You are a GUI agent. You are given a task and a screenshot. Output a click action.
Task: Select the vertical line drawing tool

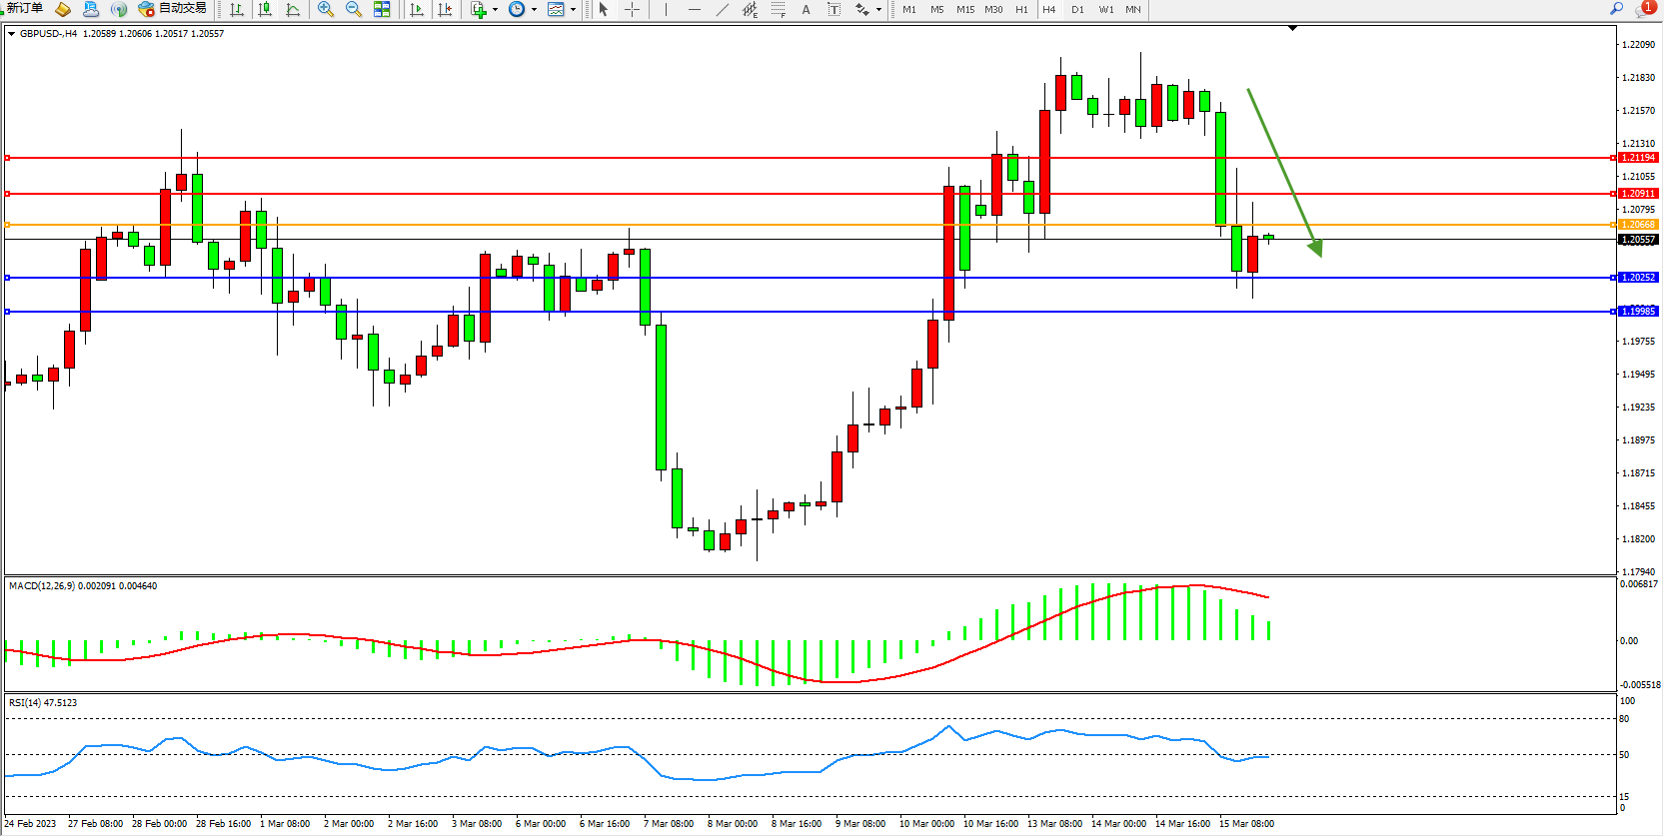[x=666, y=9]
